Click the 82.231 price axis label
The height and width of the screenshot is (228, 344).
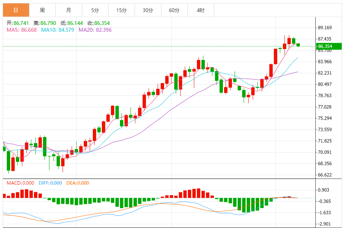(x=325, y=73)
